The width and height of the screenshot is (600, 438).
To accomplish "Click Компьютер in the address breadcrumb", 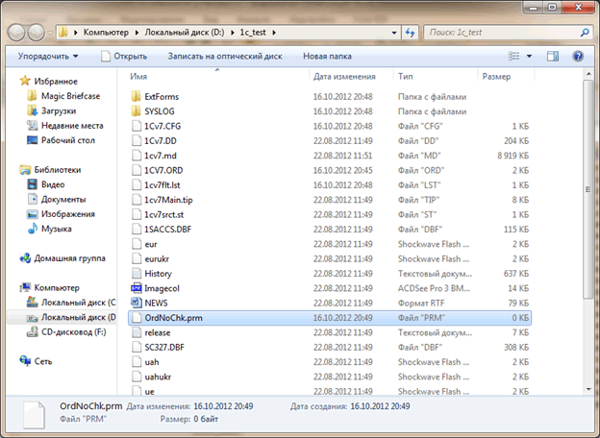I will 106,33.
